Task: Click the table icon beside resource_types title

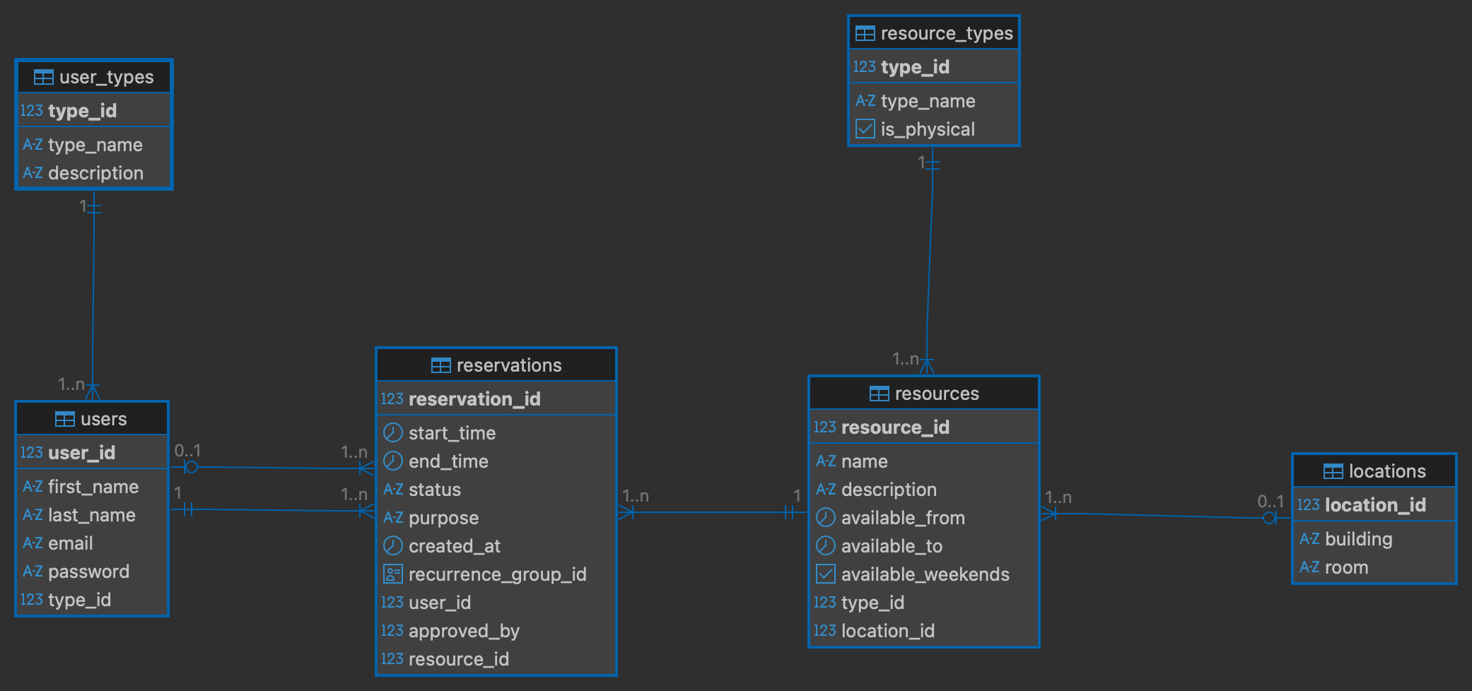Action: (x=865, y=33)
